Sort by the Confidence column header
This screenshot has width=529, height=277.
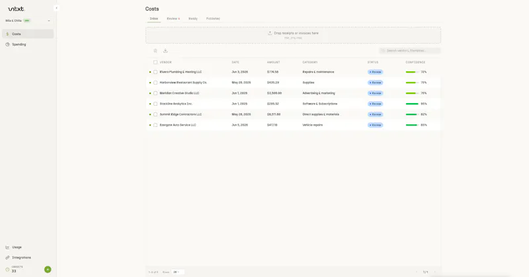(415, 62)
